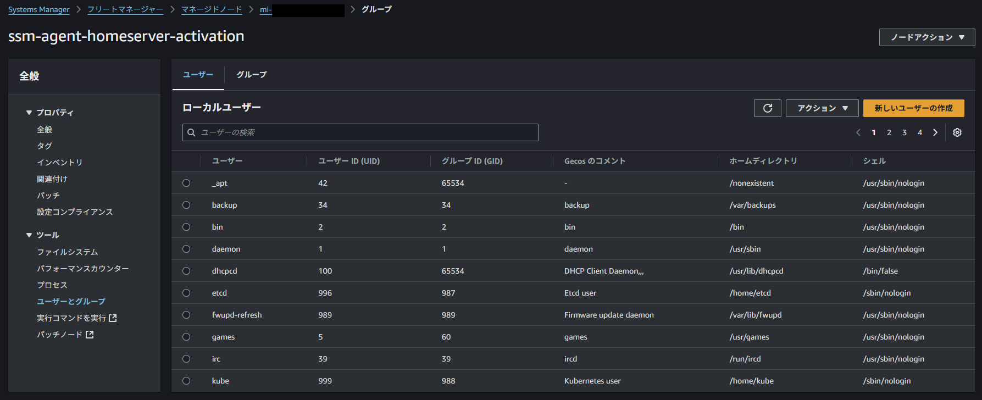Open 関連付け in the sidebar
Screen dimensions: 982x400
[x=52, y=179]
